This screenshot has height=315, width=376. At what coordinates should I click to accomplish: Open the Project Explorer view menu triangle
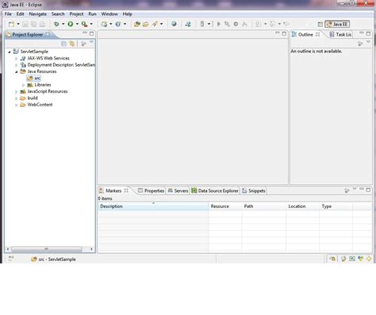point(91,42)
